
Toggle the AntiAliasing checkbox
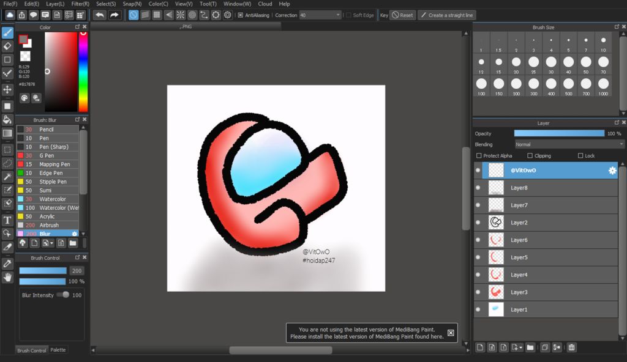coord(240,15)
